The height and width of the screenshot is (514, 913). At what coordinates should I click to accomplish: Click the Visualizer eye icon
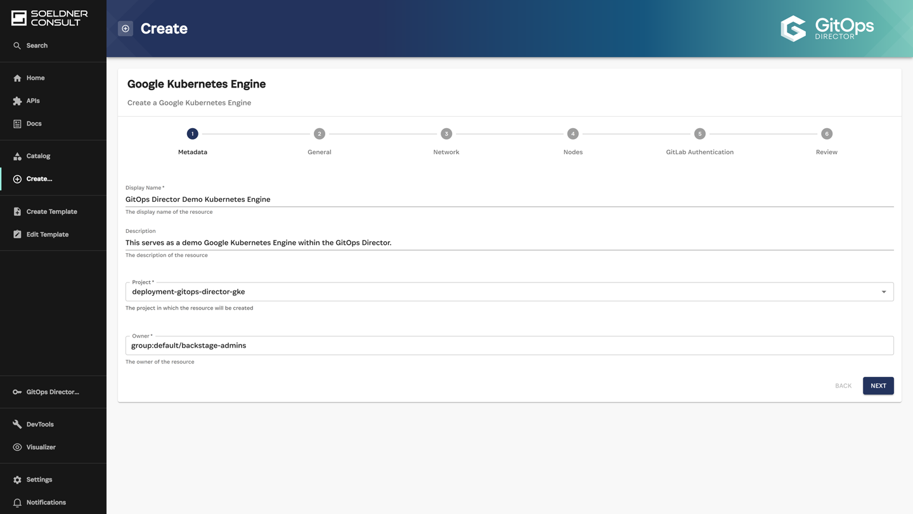coord(17,447)
